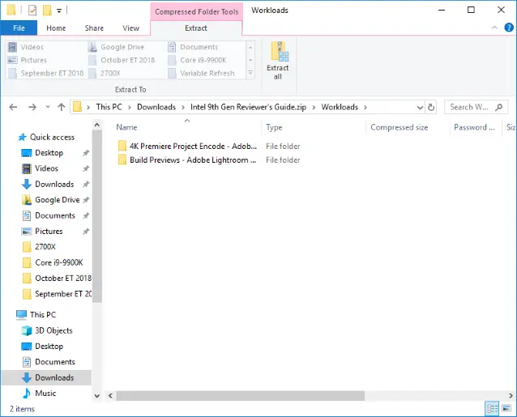Switch to the Share tab
This screenshot has width=517, height=417.
coord(94,28)
